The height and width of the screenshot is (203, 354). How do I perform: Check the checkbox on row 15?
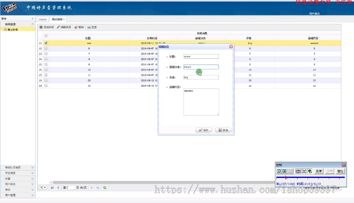46,64
